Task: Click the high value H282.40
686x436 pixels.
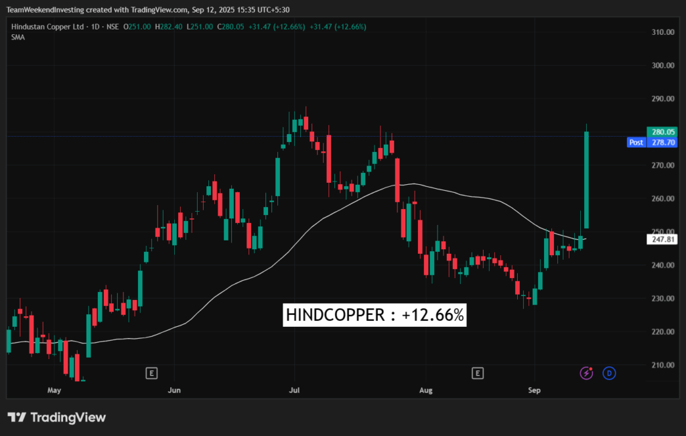Action: 168,27
